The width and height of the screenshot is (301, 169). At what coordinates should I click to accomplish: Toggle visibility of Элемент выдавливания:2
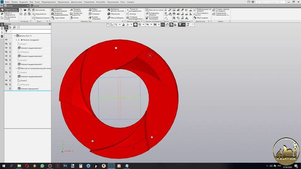(x=6, y=56)
